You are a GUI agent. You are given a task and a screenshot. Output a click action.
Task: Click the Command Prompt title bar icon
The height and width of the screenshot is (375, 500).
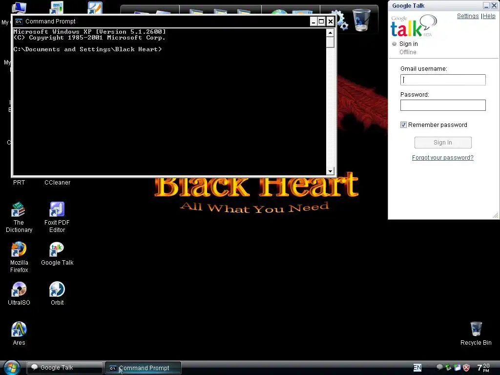pos(19,21)
